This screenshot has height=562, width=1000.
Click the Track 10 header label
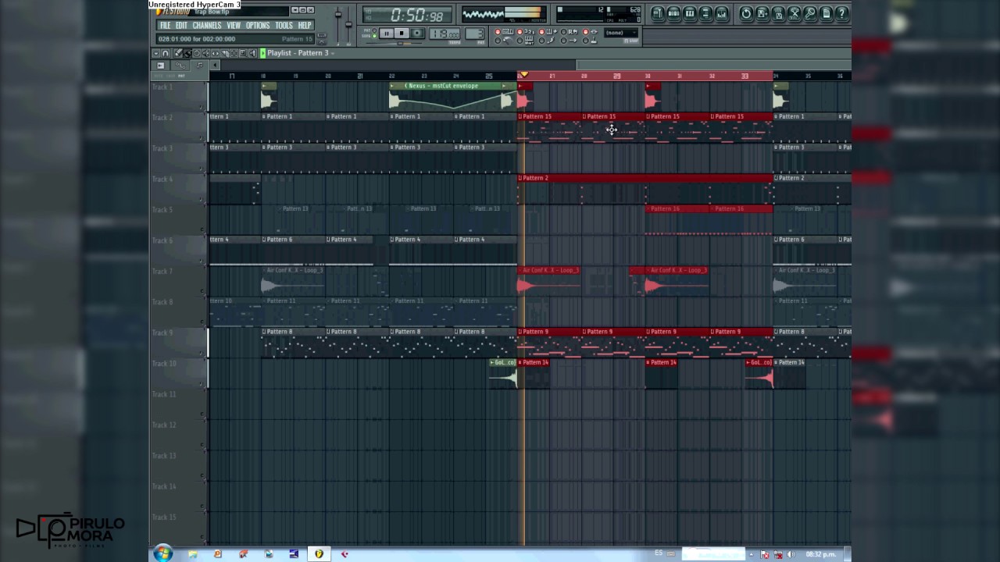pyautogui.click(x=164, y=363)
